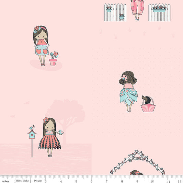This screenshot has width=183, height=183.
Task: Click the flower-covered arched trellis
Action: 137,162
